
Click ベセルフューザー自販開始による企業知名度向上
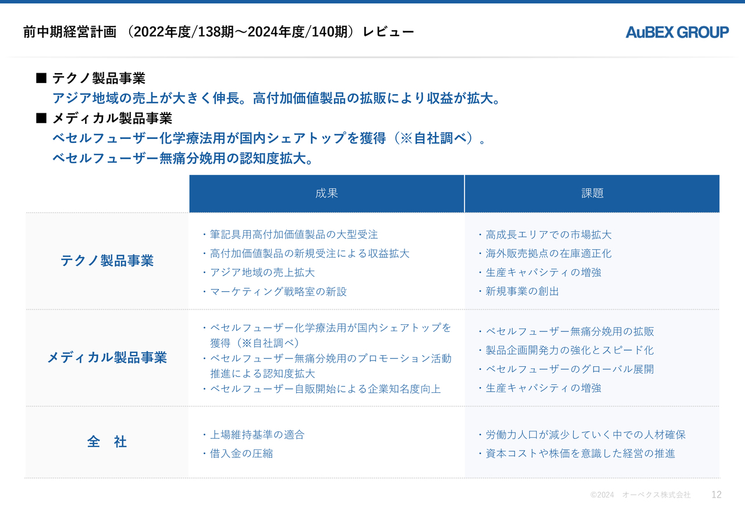tap(321, 389)
